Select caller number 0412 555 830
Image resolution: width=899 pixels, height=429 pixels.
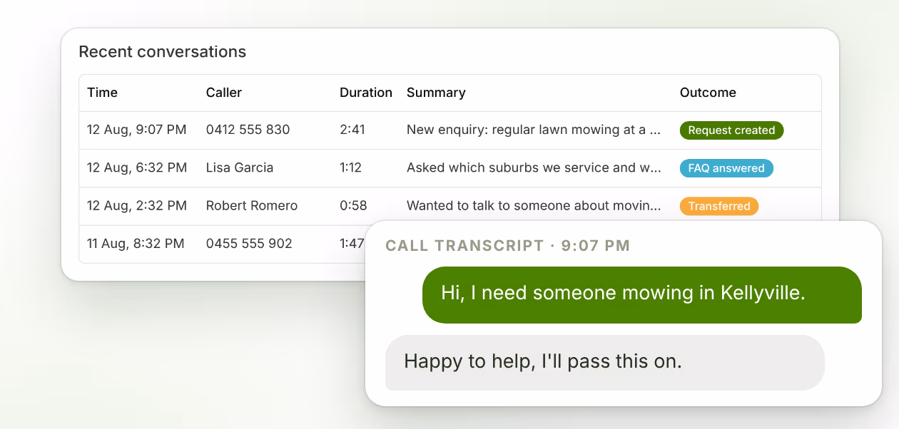(248, 130)
